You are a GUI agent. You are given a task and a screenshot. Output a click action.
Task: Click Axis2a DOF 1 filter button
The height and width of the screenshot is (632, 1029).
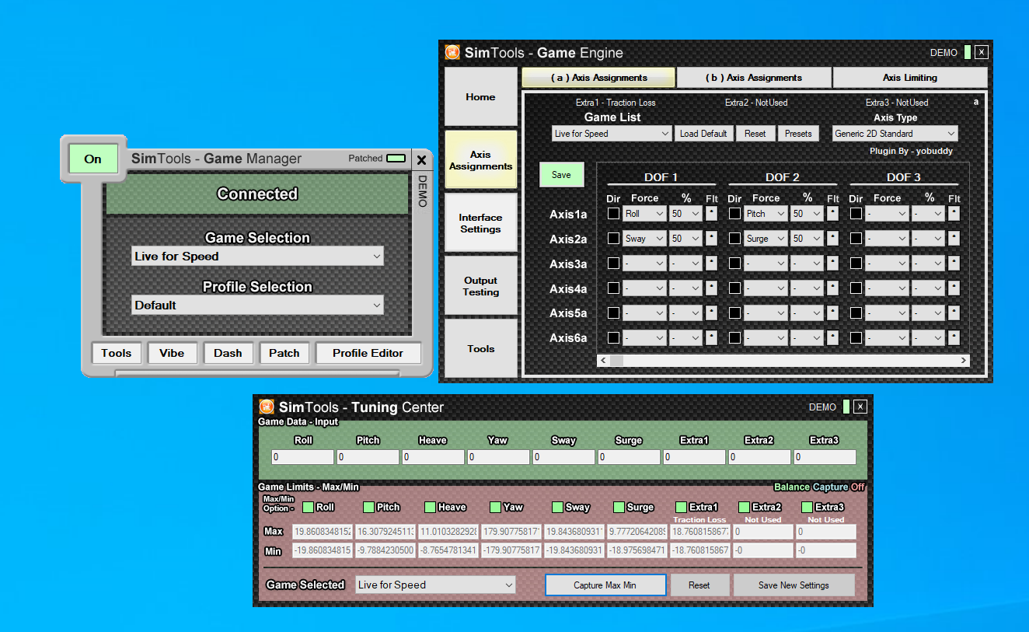[x=711, y=239]
